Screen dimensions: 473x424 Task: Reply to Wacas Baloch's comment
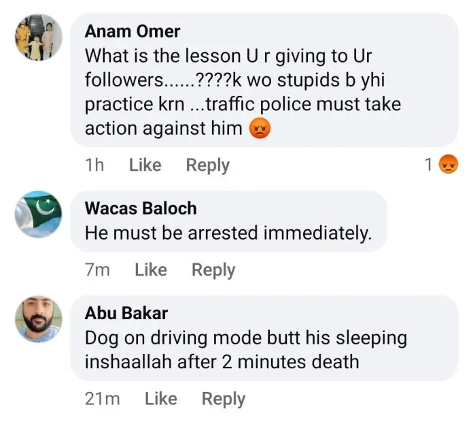click(213, 270)
